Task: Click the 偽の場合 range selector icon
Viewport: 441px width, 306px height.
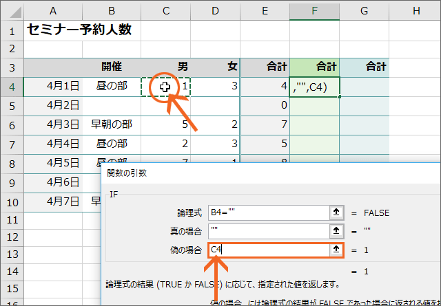Action: tap(336, 250)
